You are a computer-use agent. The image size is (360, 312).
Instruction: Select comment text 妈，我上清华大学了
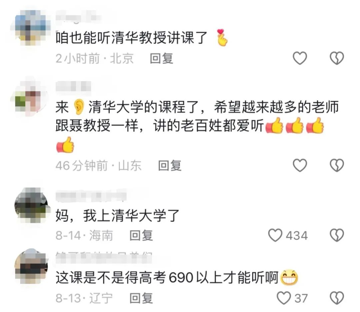(117, 216)
